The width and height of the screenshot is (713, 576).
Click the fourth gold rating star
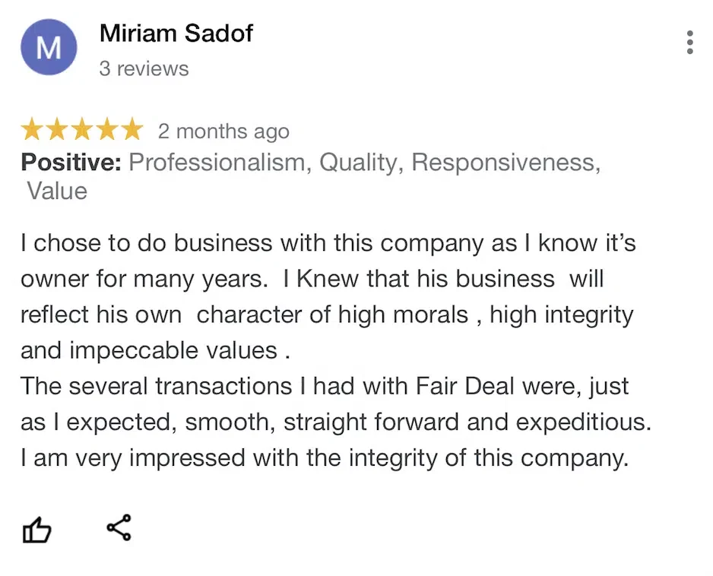click(x=107, y=130)
